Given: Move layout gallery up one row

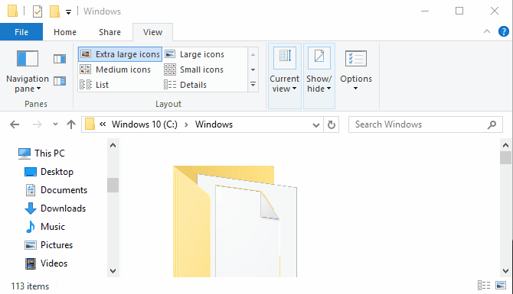Looking at the screenshot, I should click(253, 54).
